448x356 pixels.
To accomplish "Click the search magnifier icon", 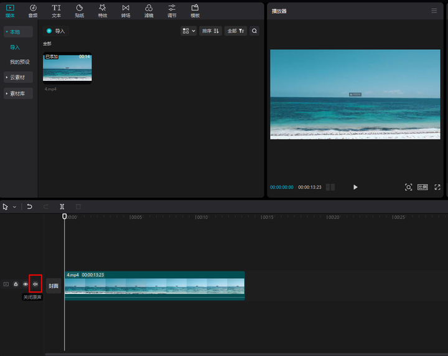I will (254, 31).
